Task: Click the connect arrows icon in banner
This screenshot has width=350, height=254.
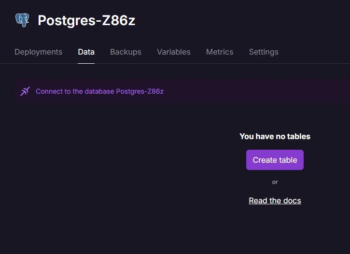Action: point(25,91)
